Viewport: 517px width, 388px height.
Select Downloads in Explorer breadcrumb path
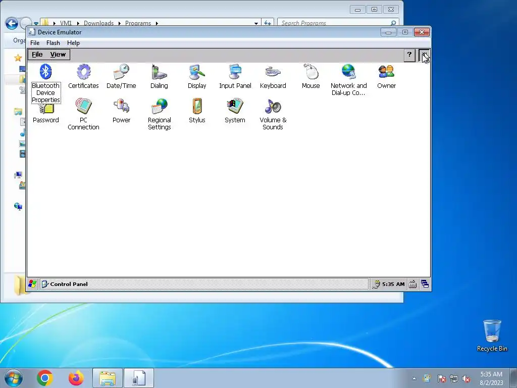98,23
